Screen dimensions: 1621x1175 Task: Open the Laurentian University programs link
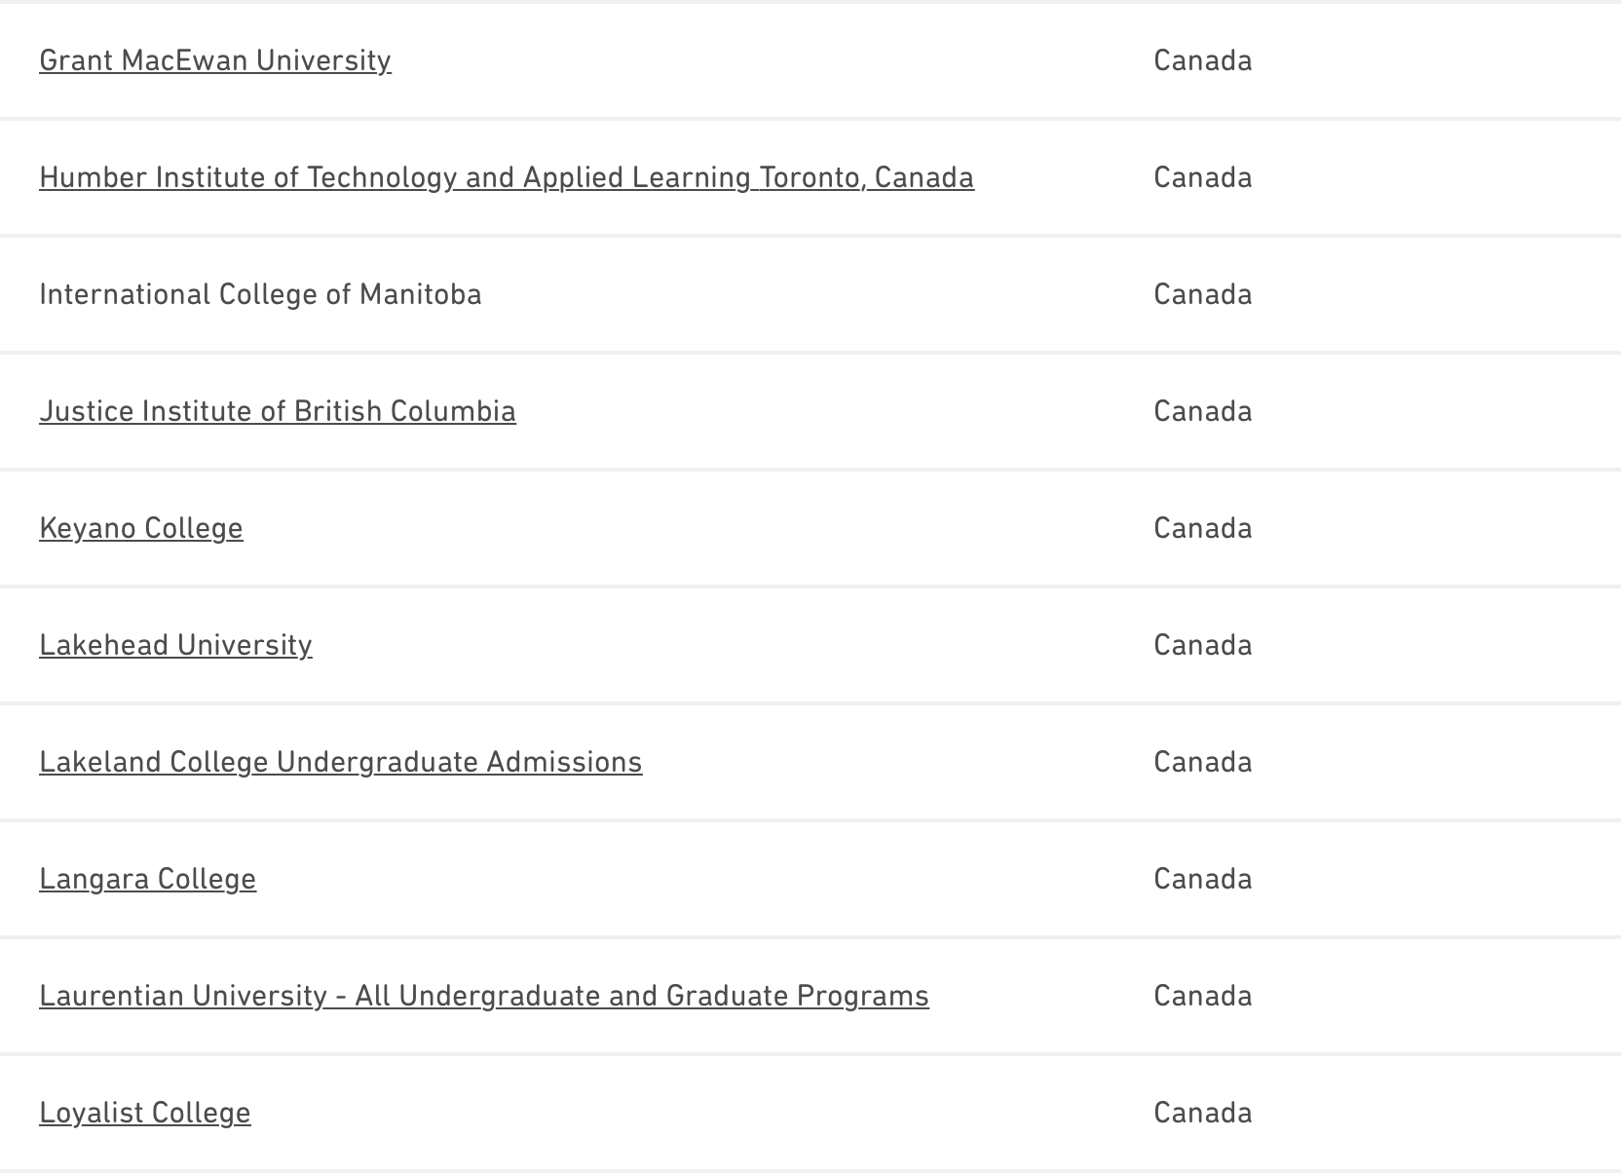(x=483, y=996)
